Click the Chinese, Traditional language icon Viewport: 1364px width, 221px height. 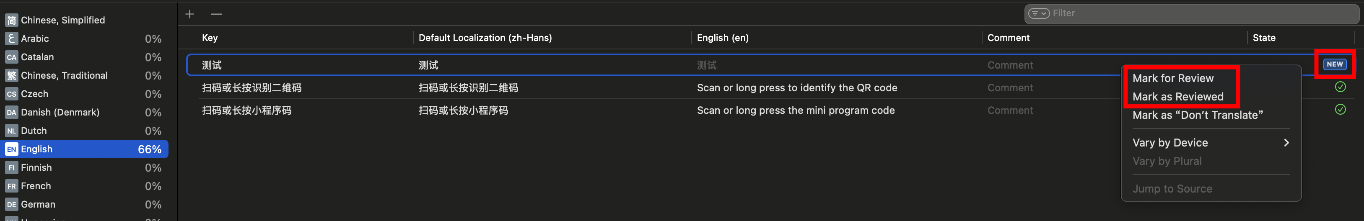tap(11, 76)
